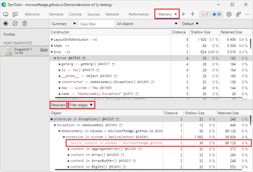Open the Customize and control DevTools menu
The height and width of the screenshot is (172, 253).
[x=247, y=14]
